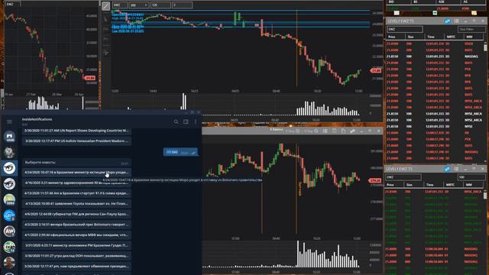Click the 500 size filter field in the lower LEVEL1 panel
Image resolution: width=489 pixels, height=275 pixels.
click(x=471, y=177)
